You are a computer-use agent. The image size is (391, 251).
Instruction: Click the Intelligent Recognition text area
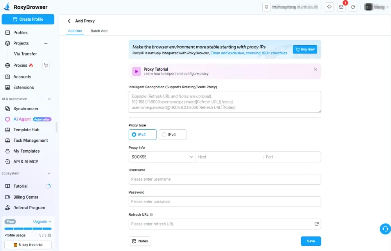(x=225, y=102)
